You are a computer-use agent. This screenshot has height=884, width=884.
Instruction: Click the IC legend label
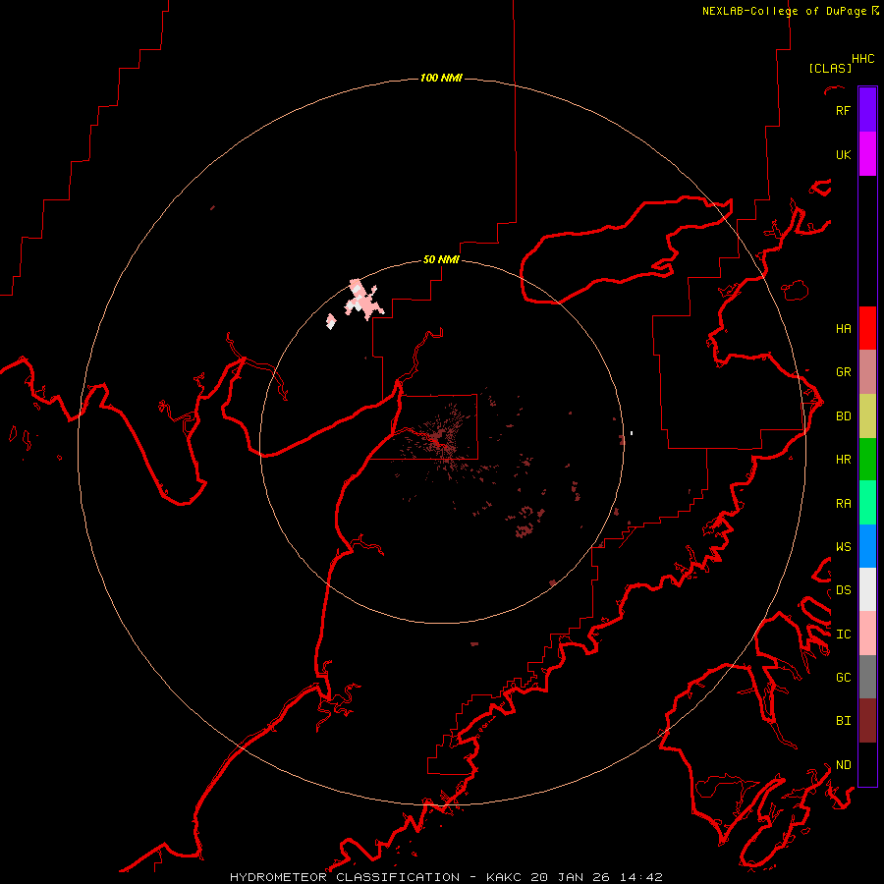843,634
